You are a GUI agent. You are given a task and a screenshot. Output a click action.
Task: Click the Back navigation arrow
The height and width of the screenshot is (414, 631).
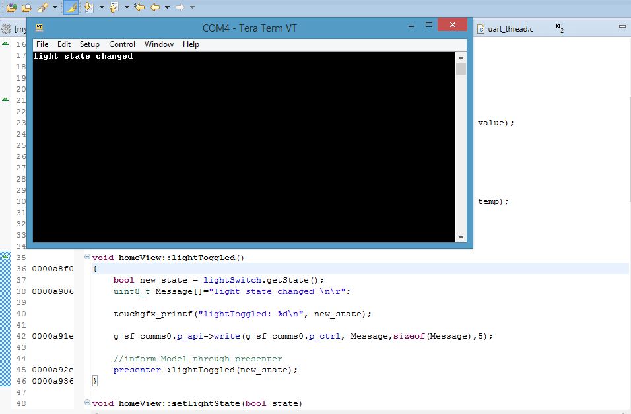pos(155,7)
